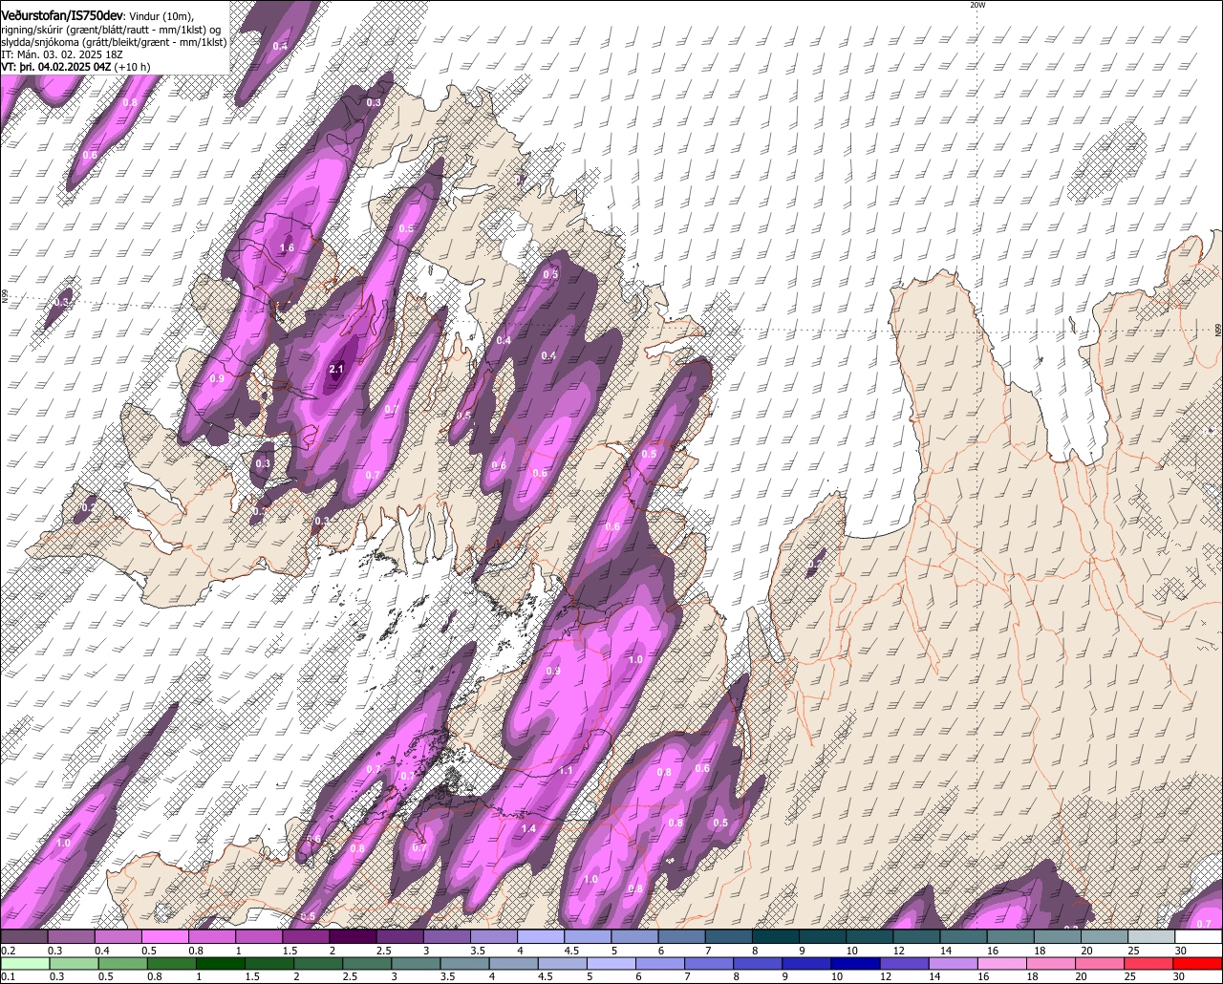Screen dimensions: 1223x984
Task: Click the '0.2' label in the snow legend
Action: point(9,952)
